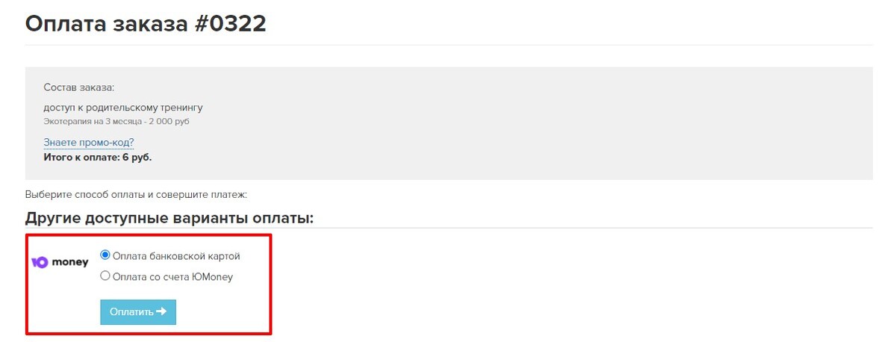Click the purple ЮMoney logo symbol
Image resolution: width=896 pixels, height=342 pixels.
point(40,263)
